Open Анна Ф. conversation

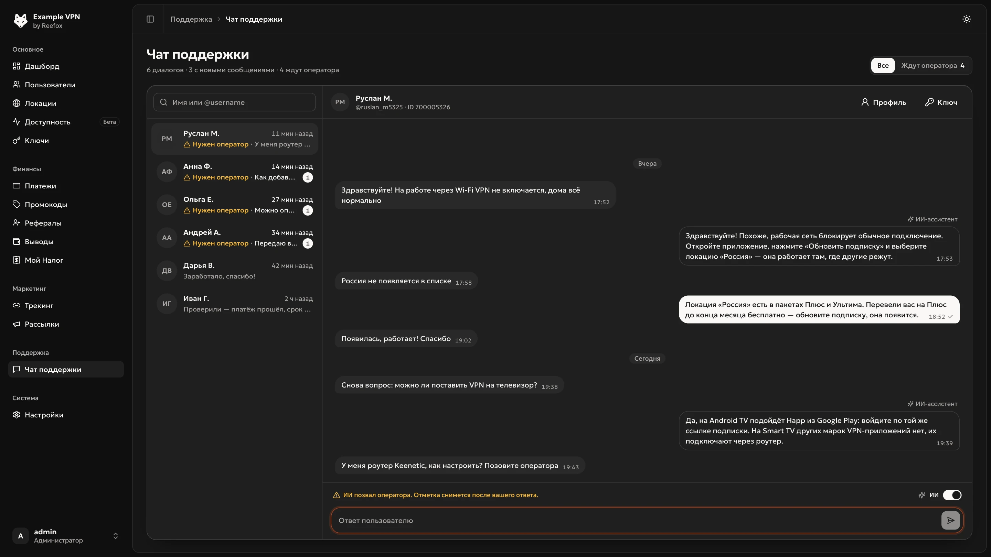pos(235,172)
